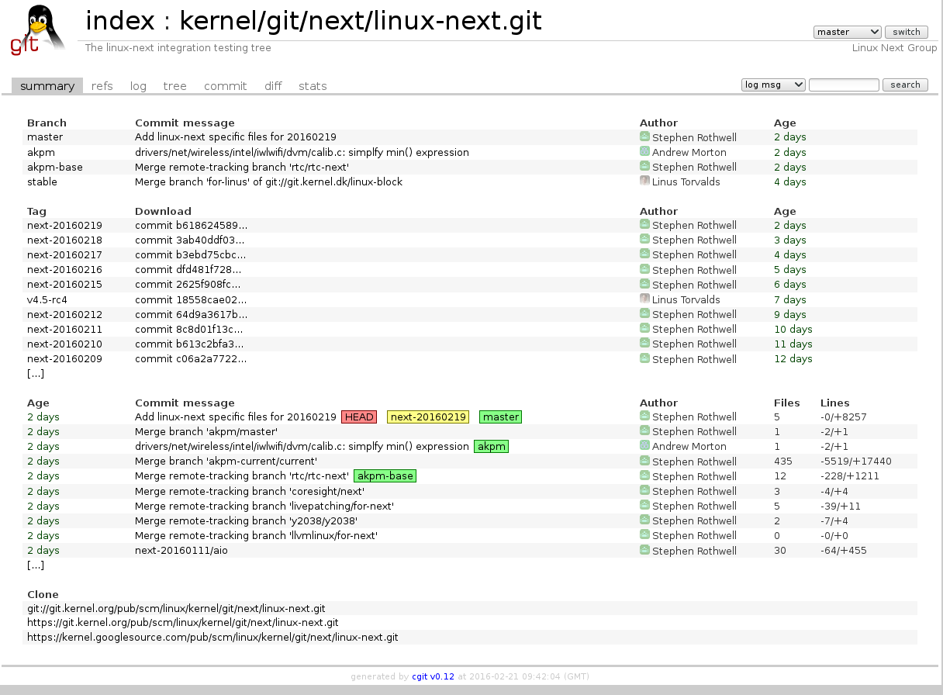Open the kernel.googlesource.com clone URL
Image resolution: width=943 pixels, height=695 pixels.
click(212, 637)
